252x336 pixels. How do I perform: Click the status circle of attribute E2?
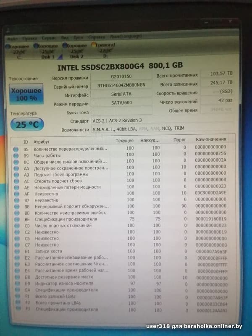[18, 258]
